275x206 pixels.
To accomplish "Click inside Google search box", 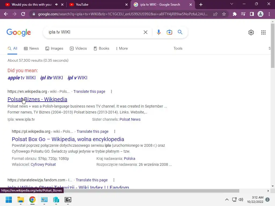I will pyautogui.click(x=95, y=32).
